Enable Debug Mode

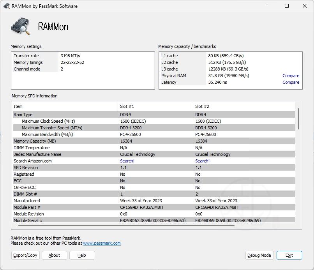pos(259,255)
